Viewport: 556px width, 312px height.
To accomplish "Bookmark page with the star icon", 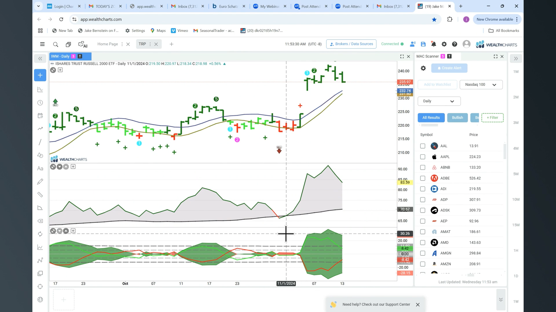I will 434,19.
